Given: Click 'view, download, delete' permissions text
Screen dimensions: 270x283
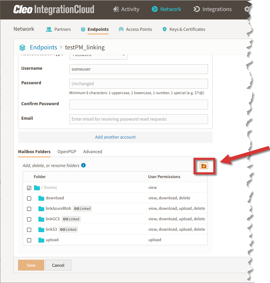Looking at the screenshot, I should (x=169, y=198).
